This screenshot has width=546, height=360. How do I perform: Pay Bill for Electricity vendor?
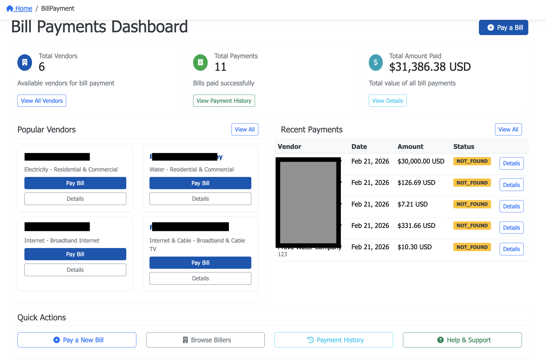[x=75, y=183]
